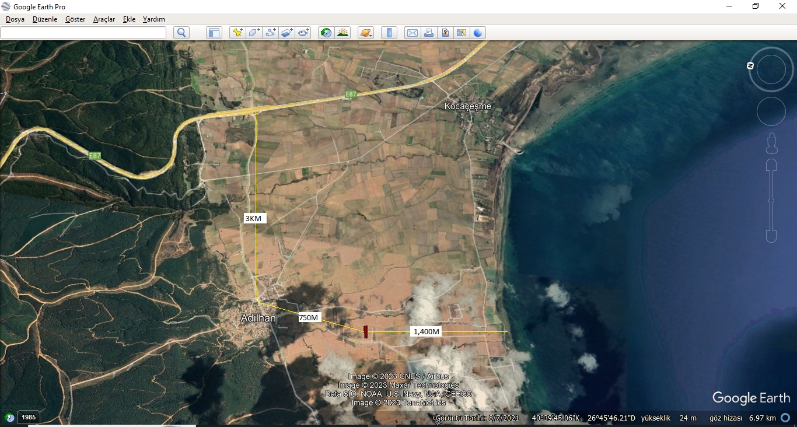Select the Ruler measurement tool
Screen dimensions: 797x427
(389, 33)
